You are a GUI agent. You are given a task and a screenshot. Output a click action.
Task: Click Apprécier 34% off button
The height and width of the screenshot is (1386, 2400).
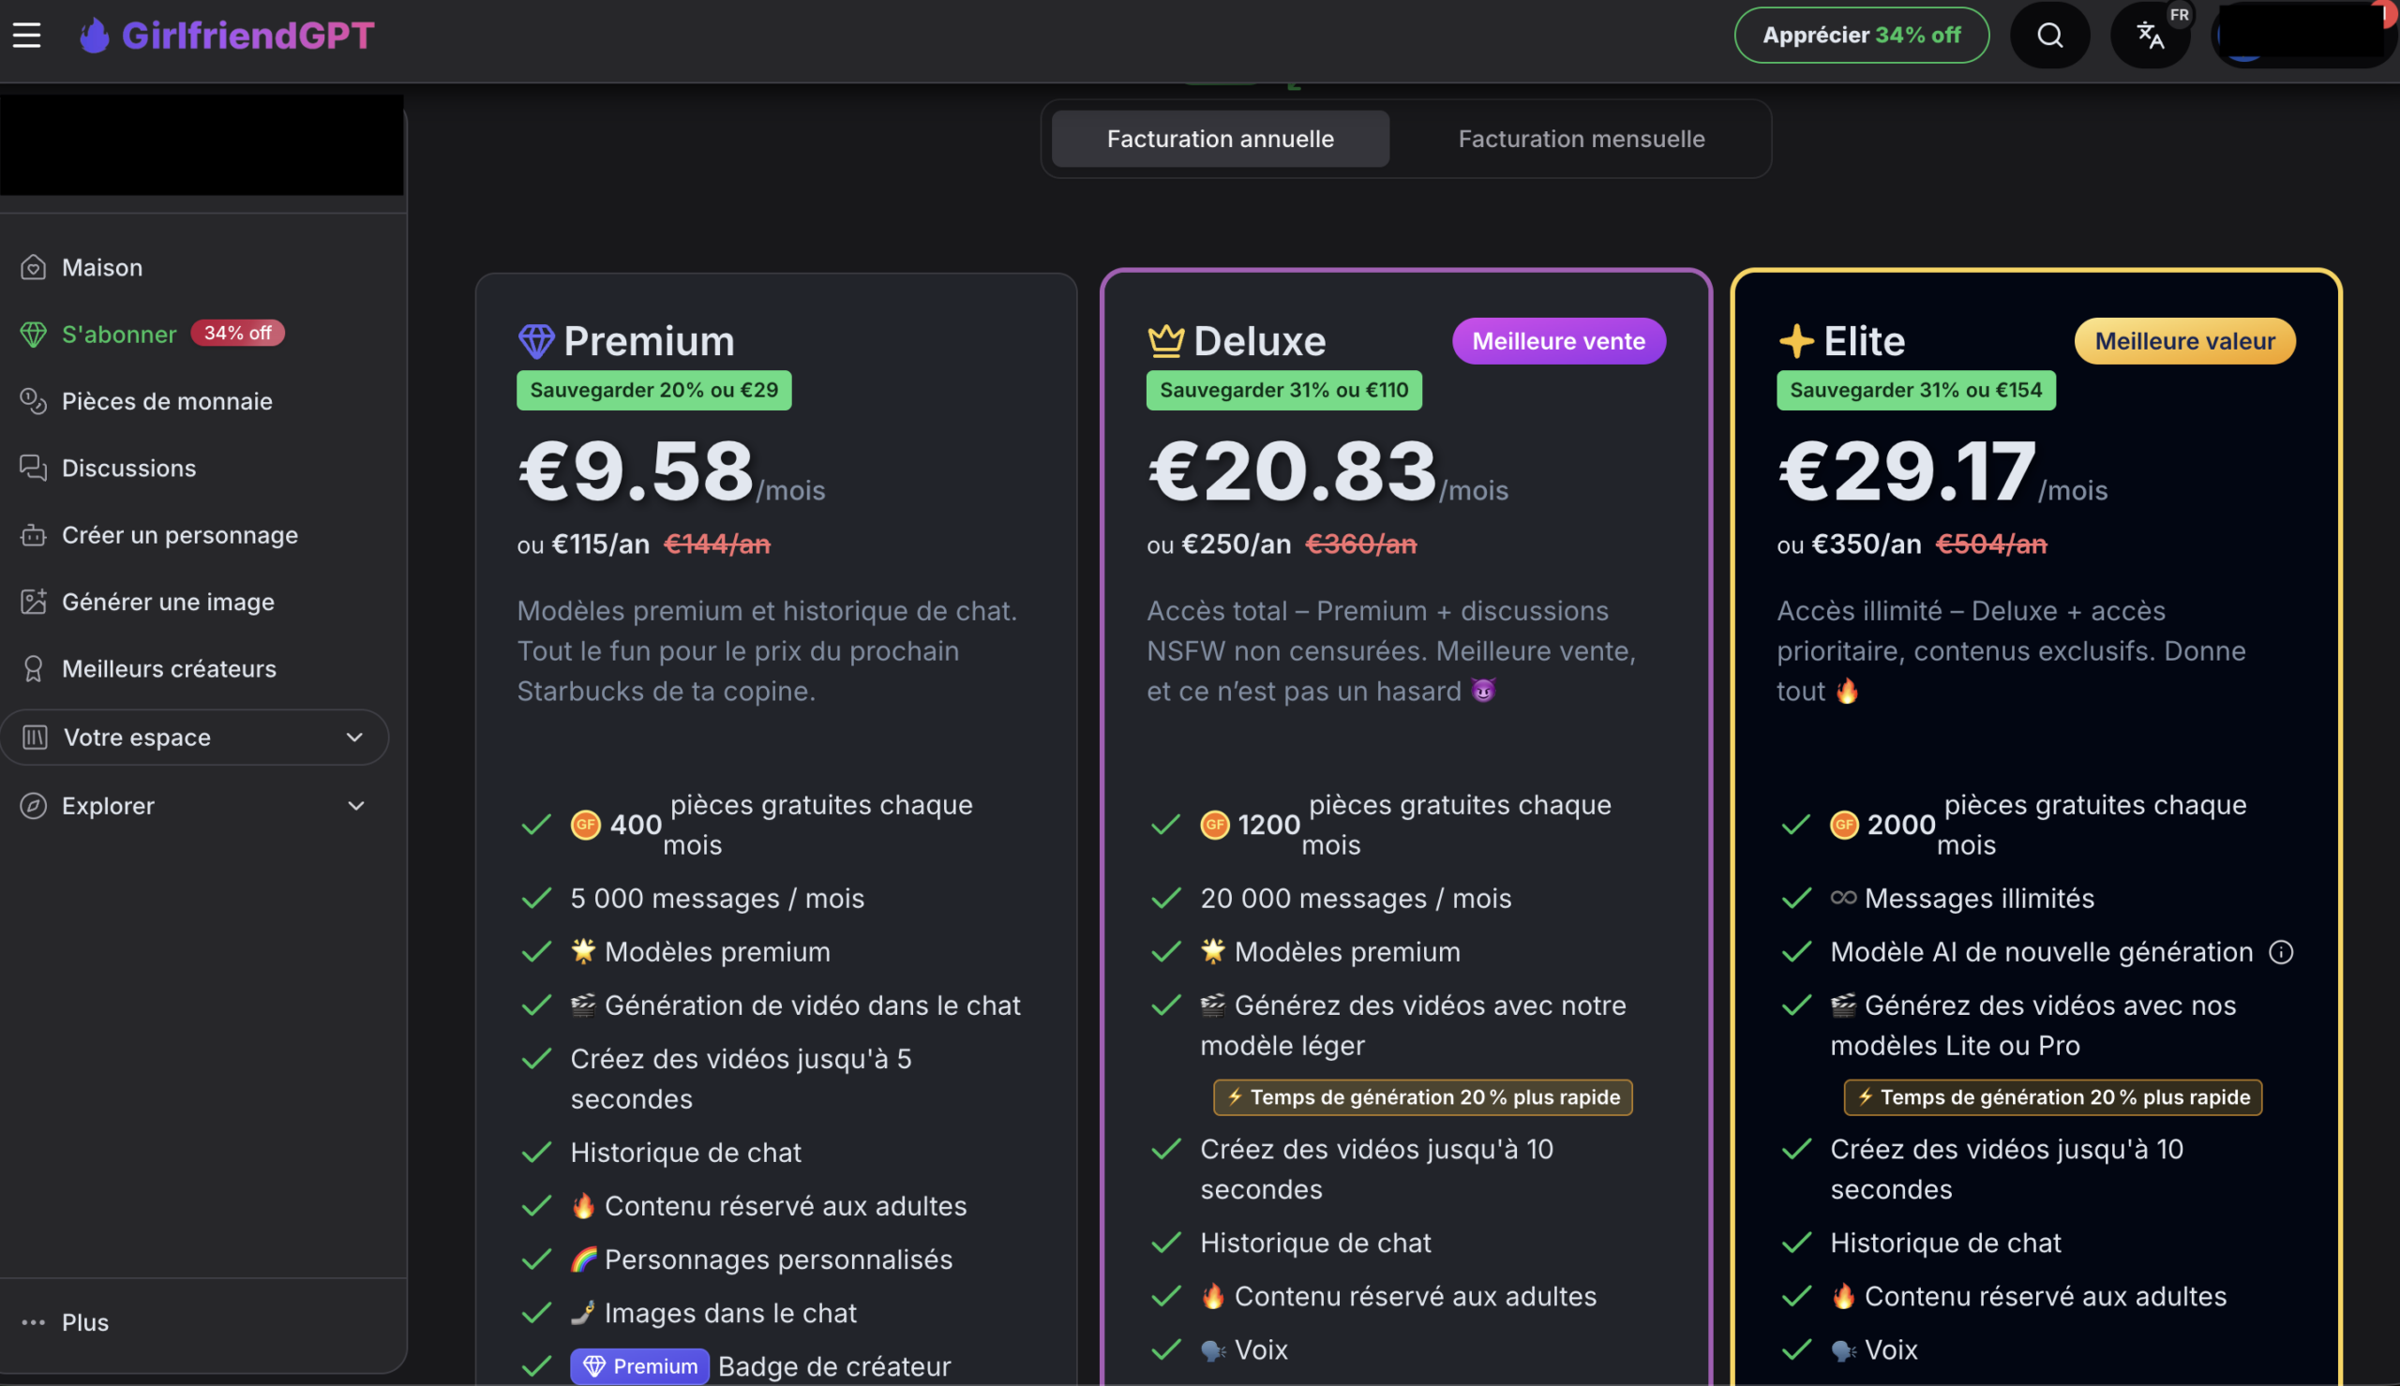[x=1861, y=36]
